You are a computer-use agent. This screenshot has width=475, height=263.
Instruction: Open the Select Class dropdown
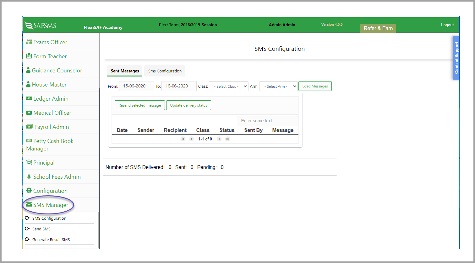(x=228, y=86)
